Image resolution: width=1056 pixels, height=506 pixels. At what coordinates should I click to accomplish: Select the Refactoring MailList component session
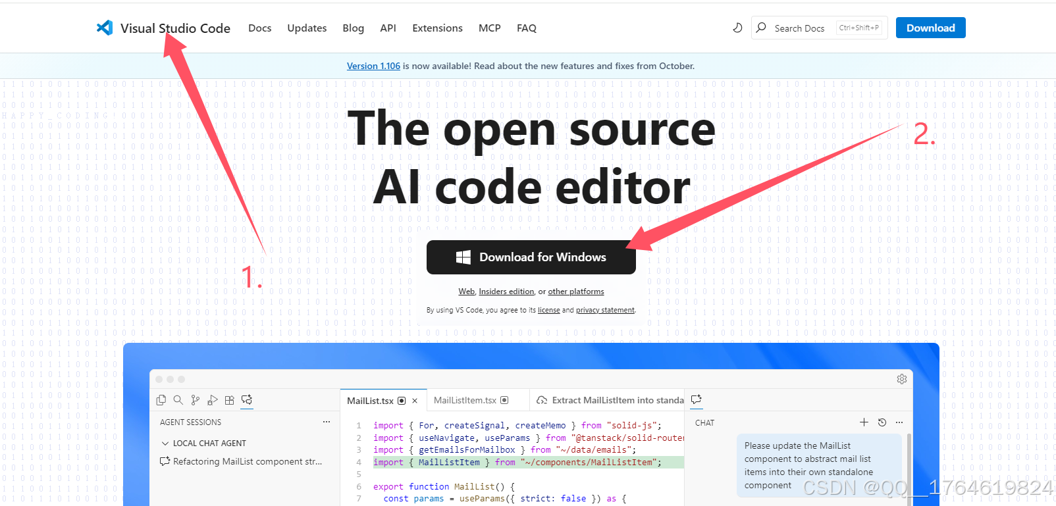[244, 461]
